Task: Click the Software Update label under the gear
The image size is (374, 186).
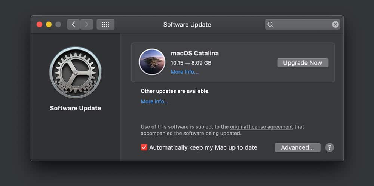Action: pyautogui.click(x=75, y=108)
